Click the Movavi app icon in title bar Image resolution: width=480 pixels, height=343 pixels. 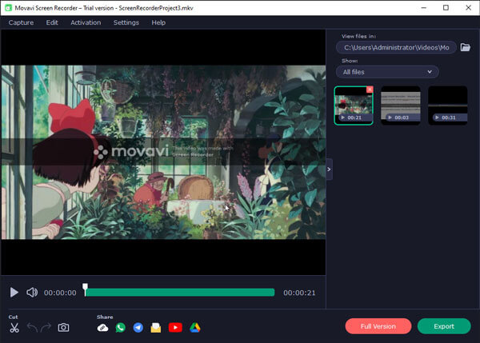[x=8, y=8]
